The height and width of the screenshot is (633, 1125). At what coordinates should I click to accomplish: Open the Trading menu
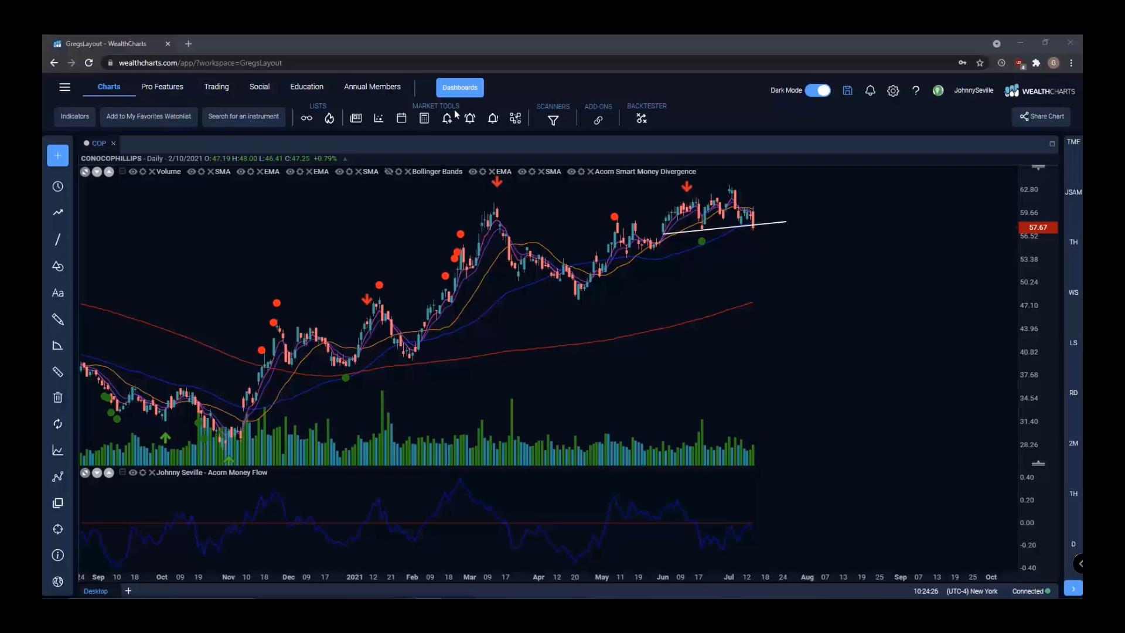point(216,87)
